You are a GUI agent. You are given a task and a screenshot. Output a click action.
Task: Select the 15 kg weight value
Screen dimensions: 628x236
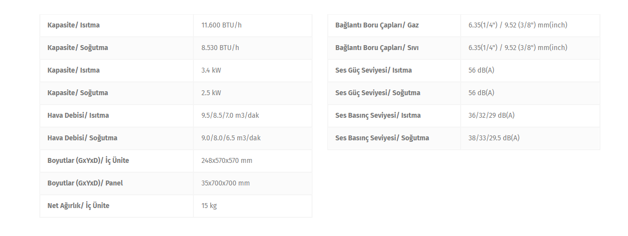click(209, 206)
